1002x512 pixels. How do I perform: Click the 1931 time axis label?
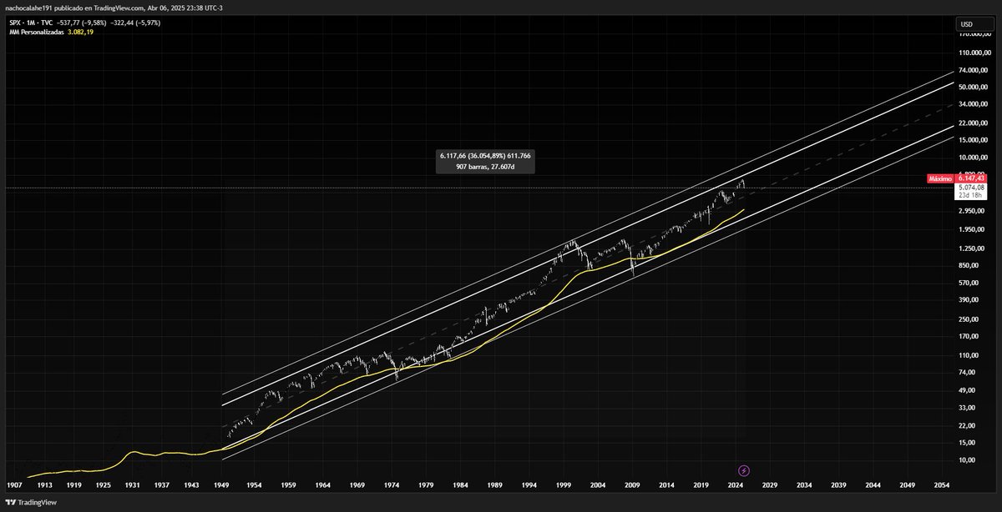coord(133,484)
